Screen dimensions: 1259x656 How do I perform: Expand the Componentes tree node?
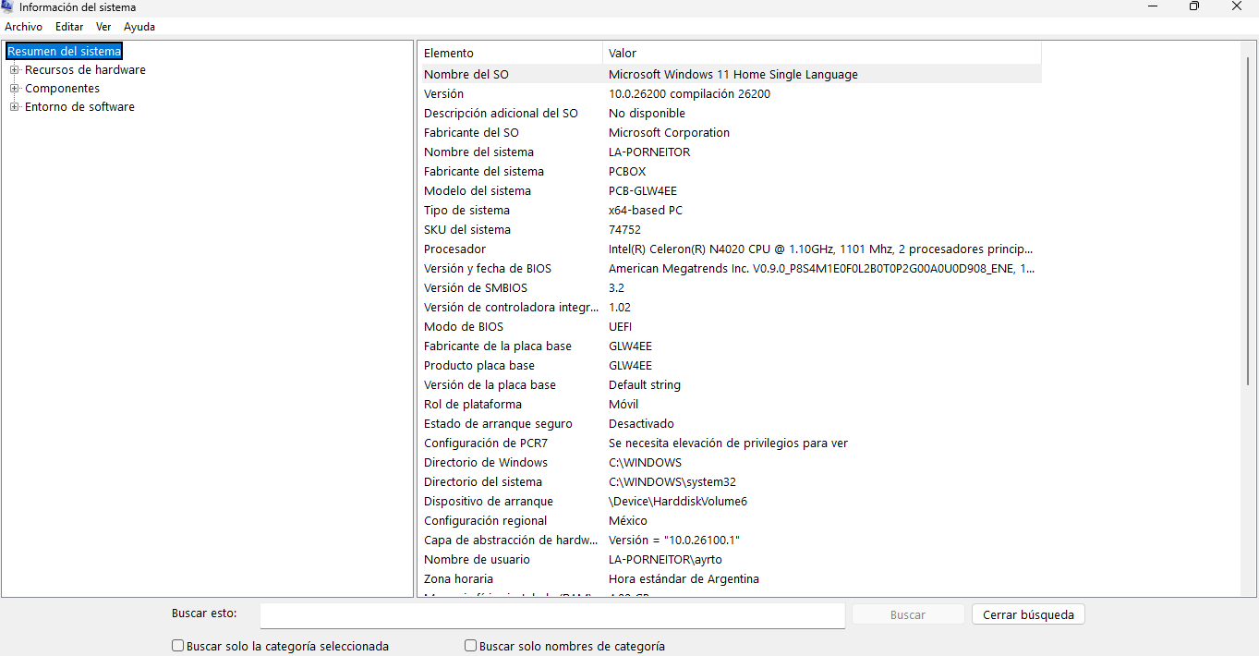click(x=15, y=89)
